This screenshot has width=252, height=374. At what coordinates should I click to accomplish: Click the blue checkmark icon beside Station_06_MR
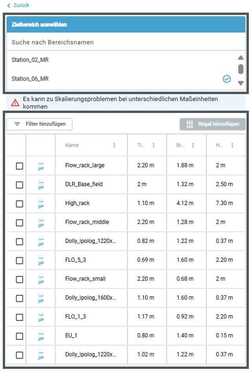(226, 79)
